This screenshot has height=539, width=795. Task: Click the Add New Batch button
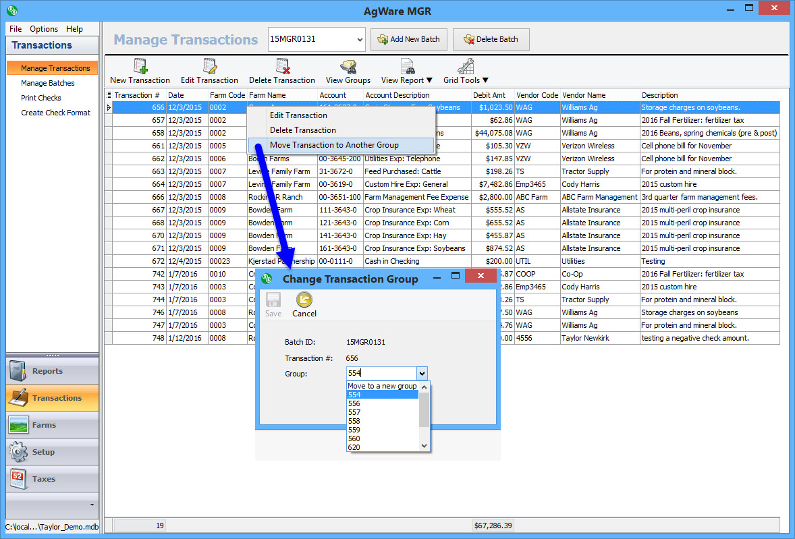pos(408,39)
